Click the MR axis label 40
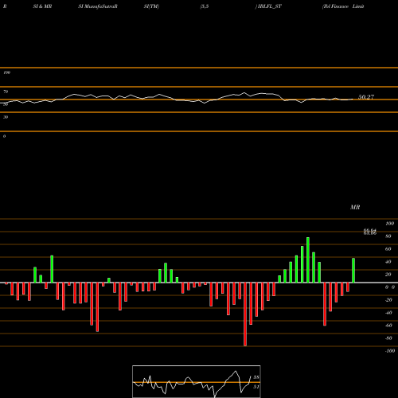Image resolution: width=398 pixels, height=398 pixels. click(388, 262)
